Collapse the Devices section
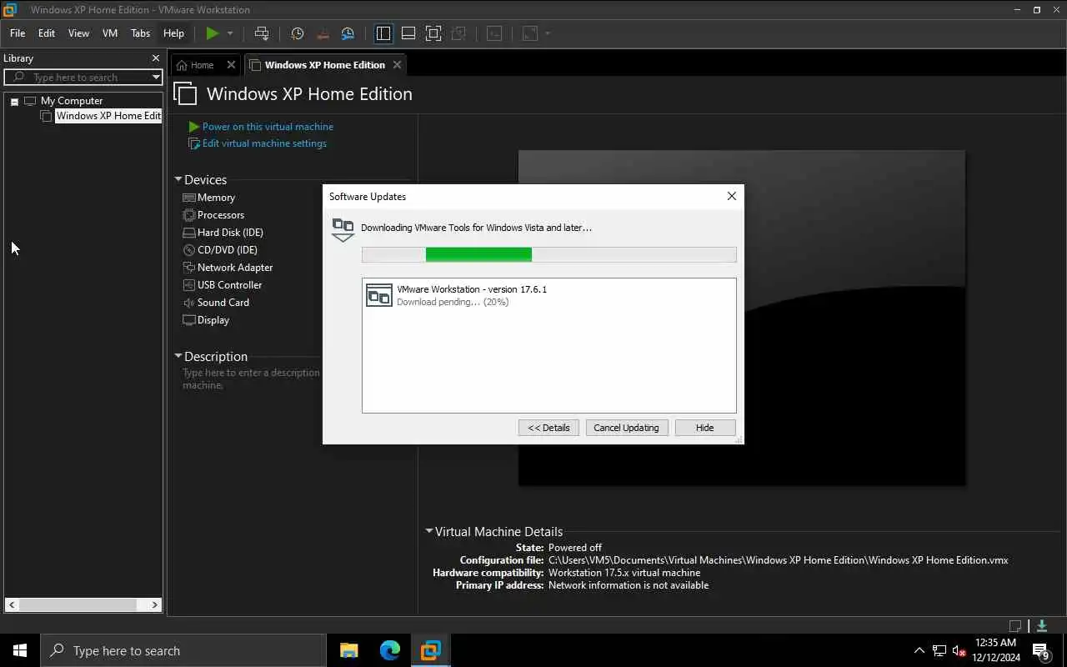This screenshot has height=667, width=1067. (178, 179)
